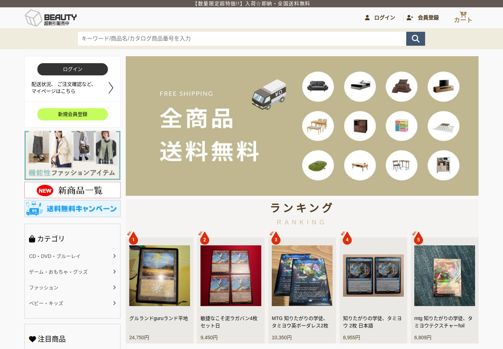Click the 6,809円 price text
This screenshot has height=349, width=503.
click(x=423, y=337)
